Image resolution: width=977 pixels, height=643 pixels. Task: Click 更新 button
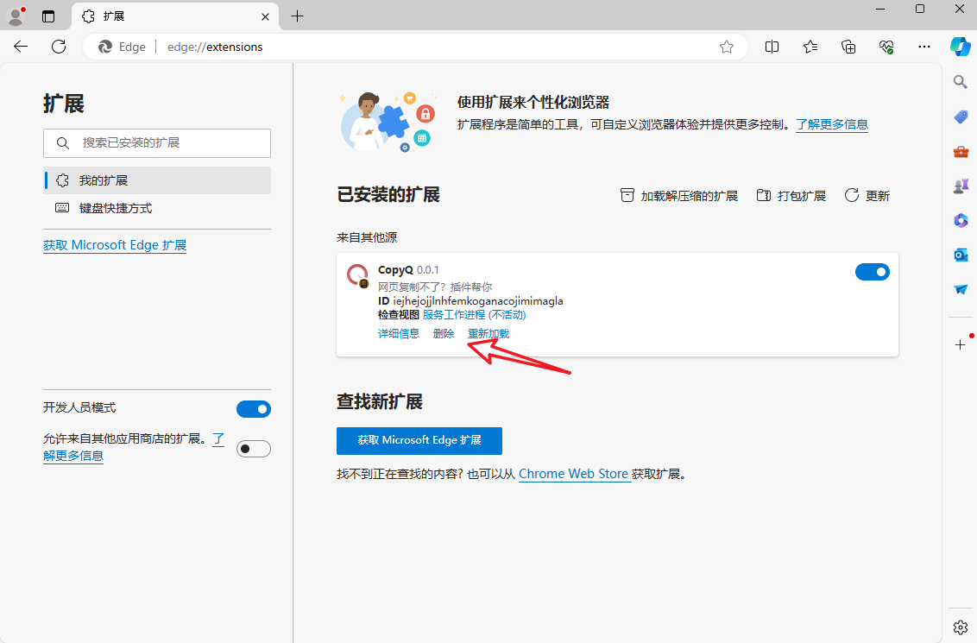click(x=867, y=196)
